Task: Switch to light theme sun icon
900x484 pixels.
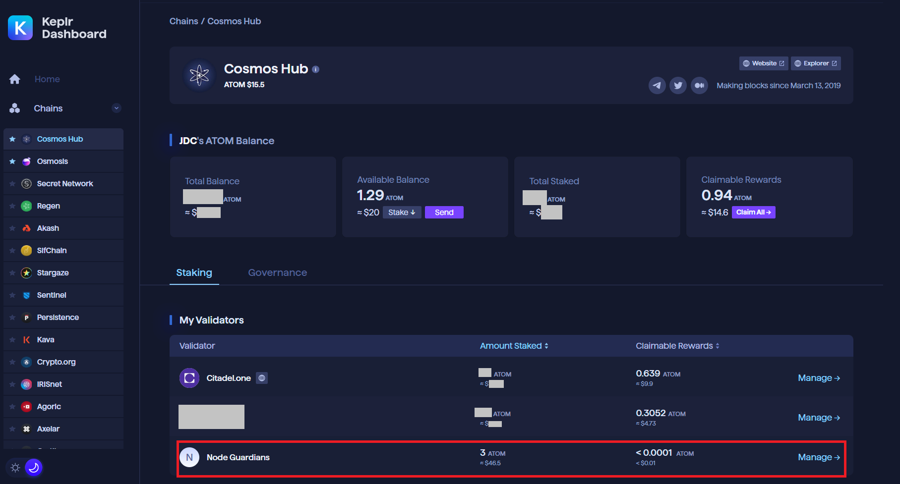Action: pos(15,468)
